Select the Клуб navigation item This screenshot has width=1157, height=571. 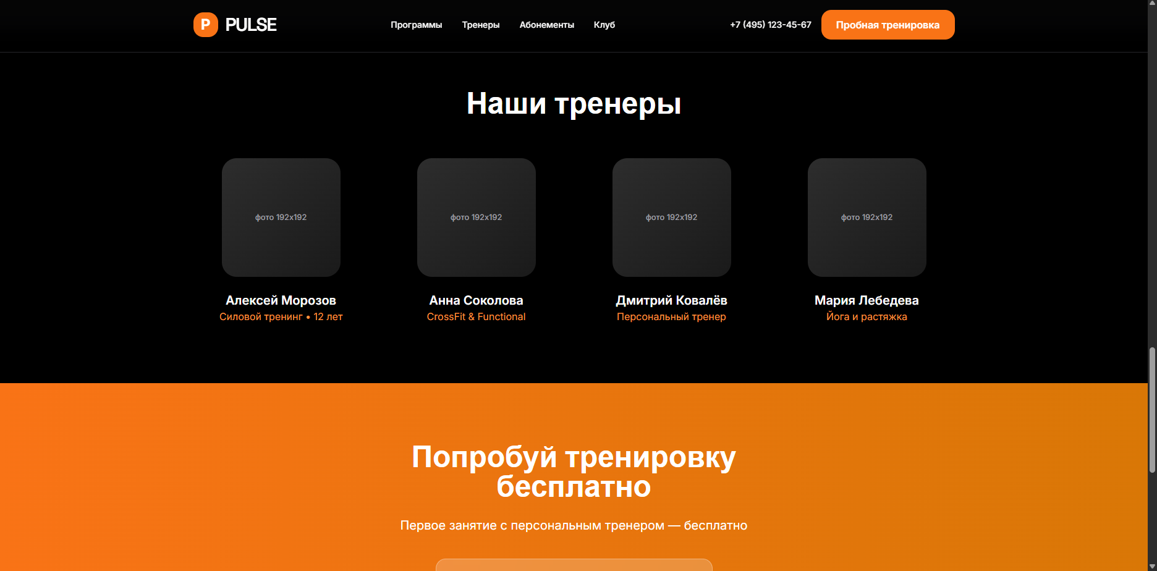pos(604,25)
